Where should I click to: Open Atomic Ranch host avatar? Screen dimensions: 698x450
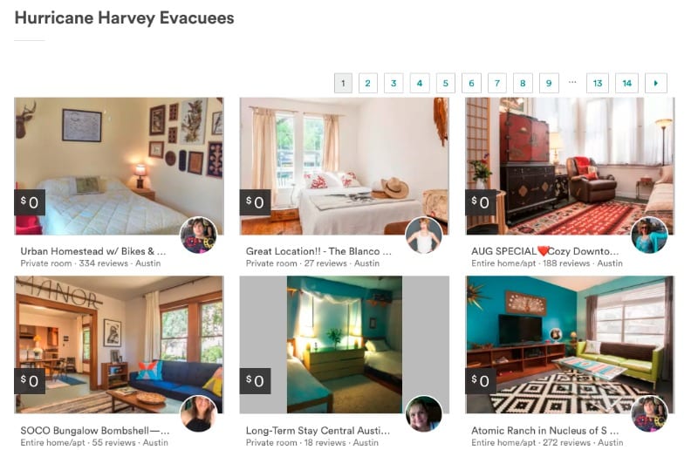(649, 414)
